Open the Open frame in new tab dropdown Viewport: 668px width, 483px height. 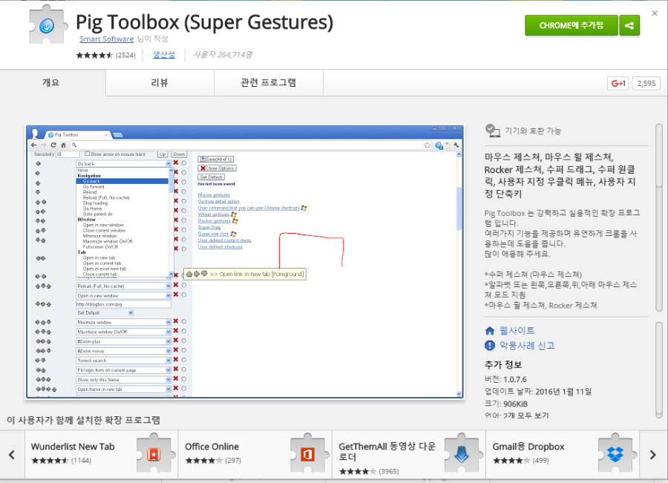coord(123,390)
